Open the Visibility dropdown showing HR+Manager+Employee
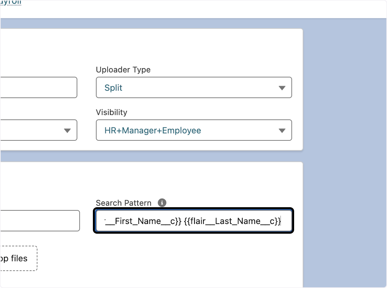The height and width of the screenshot is (288, 387). tap(193, 130)
